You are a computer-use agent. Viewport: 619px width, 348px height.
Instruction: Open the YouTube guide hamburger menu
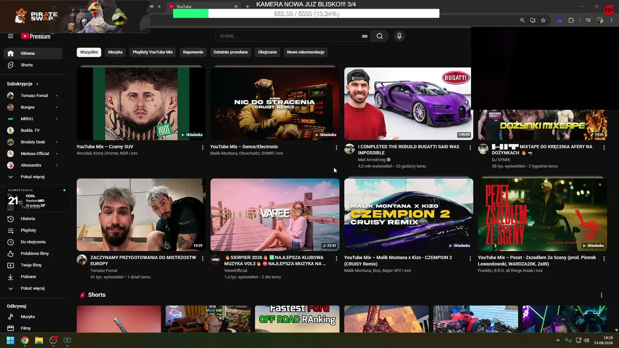10,36
